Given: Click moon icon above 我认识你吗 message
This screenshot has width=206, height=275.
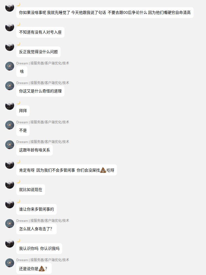Looking at the screenshot, I should (x=19, y=240).
